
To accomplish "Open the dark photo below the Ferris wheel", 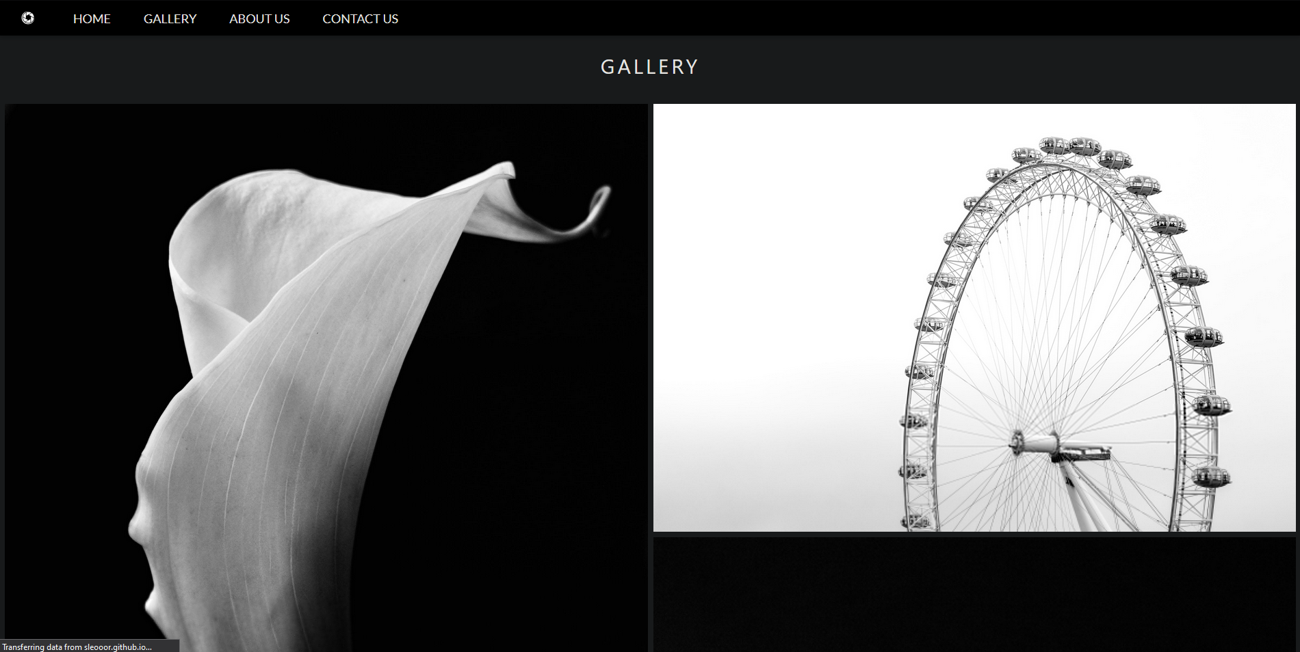I will pos(974,595).
